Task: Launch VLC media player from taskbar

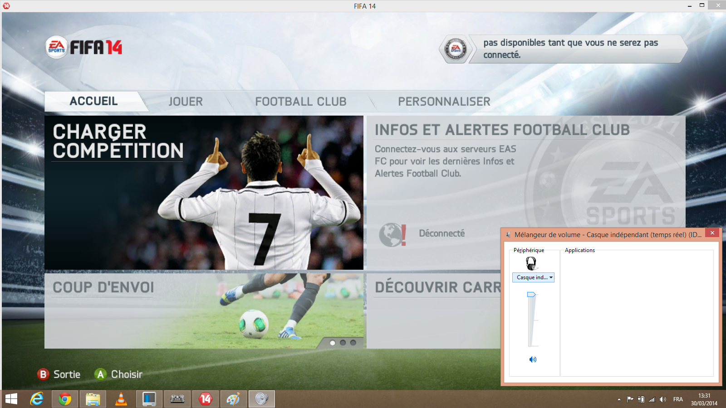Action: coord(121,399)
